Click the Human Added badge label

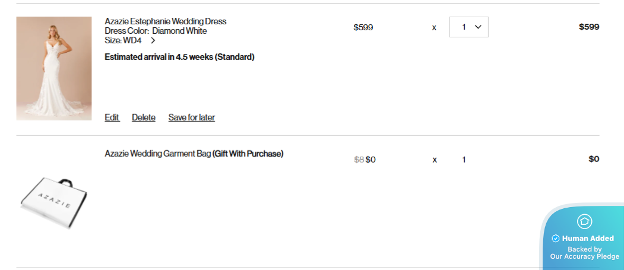pos(588,239)
